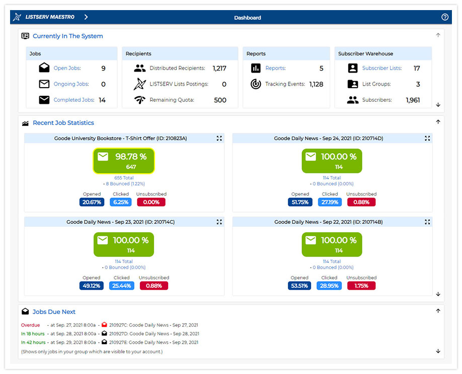Image resolution: width=462 pixels, height=374 pixels.
Task: Open job 210927C Goode Daily News Sep 27
Action: (x=153, y=325)
